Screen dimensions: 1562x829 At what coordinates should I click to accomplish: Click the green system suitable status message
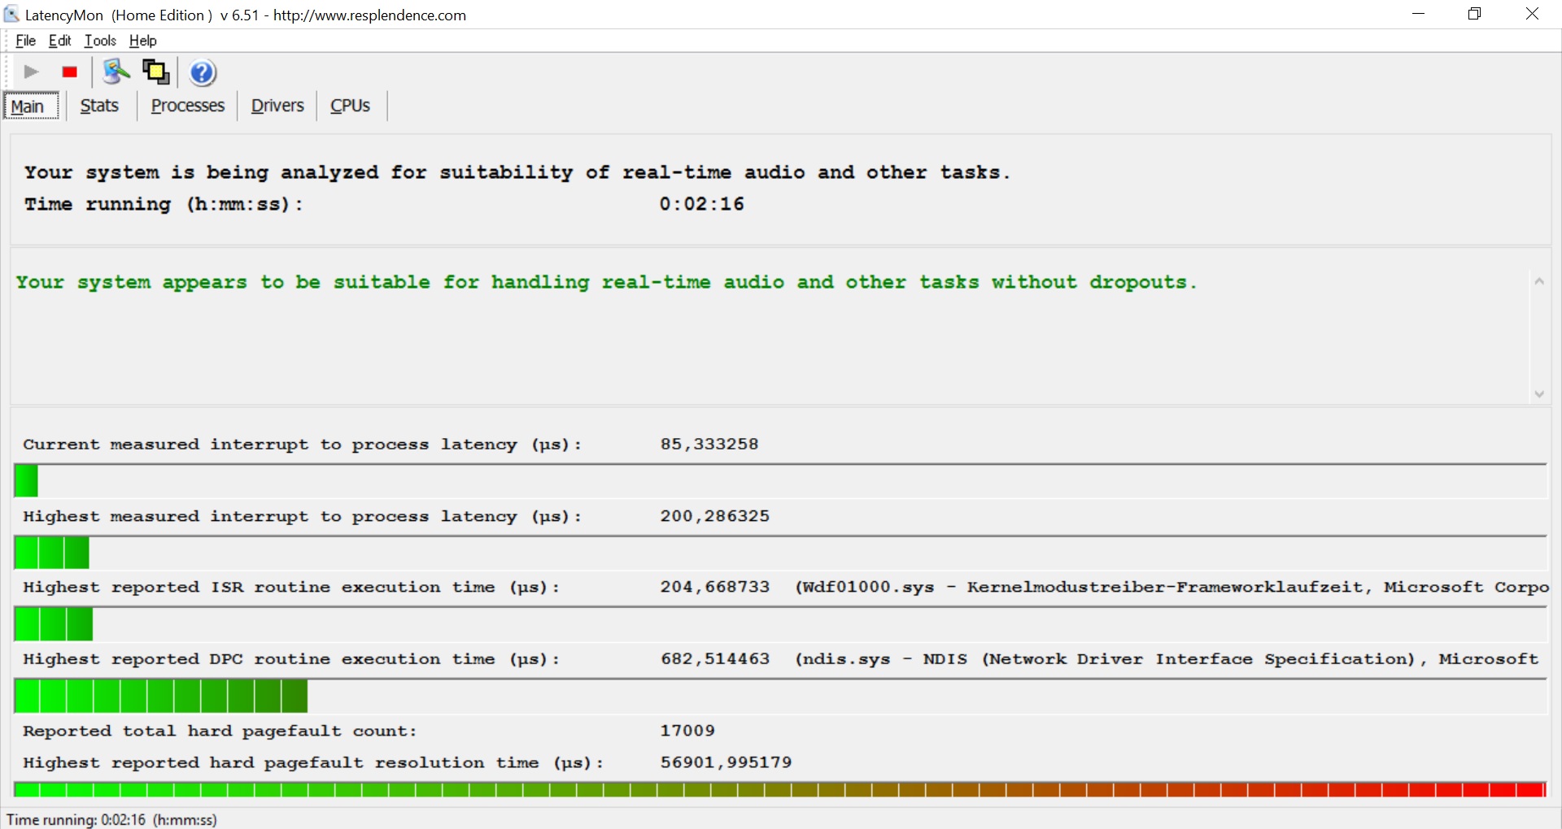(607, 283)
